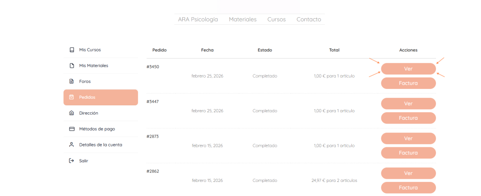Open the Cursos navigation item
The width and height of the screenshot is (481, 196).
point(276,20)
